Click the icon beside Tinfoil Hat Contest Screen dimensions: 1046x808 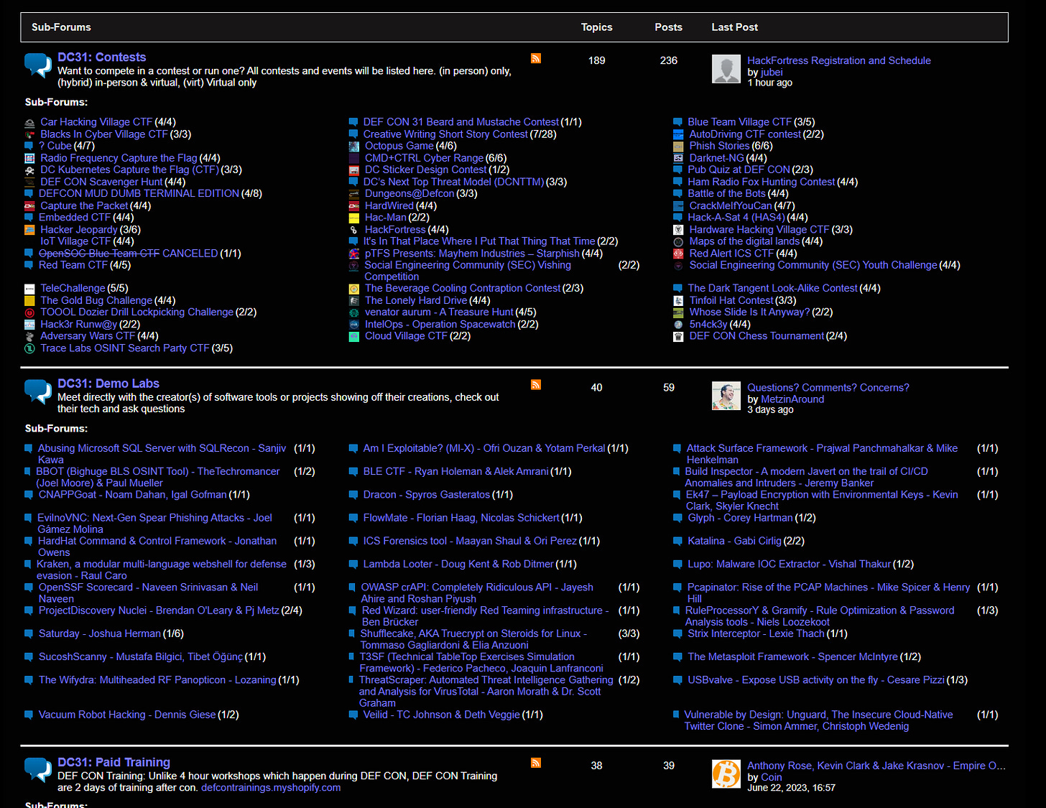(678, 301)
